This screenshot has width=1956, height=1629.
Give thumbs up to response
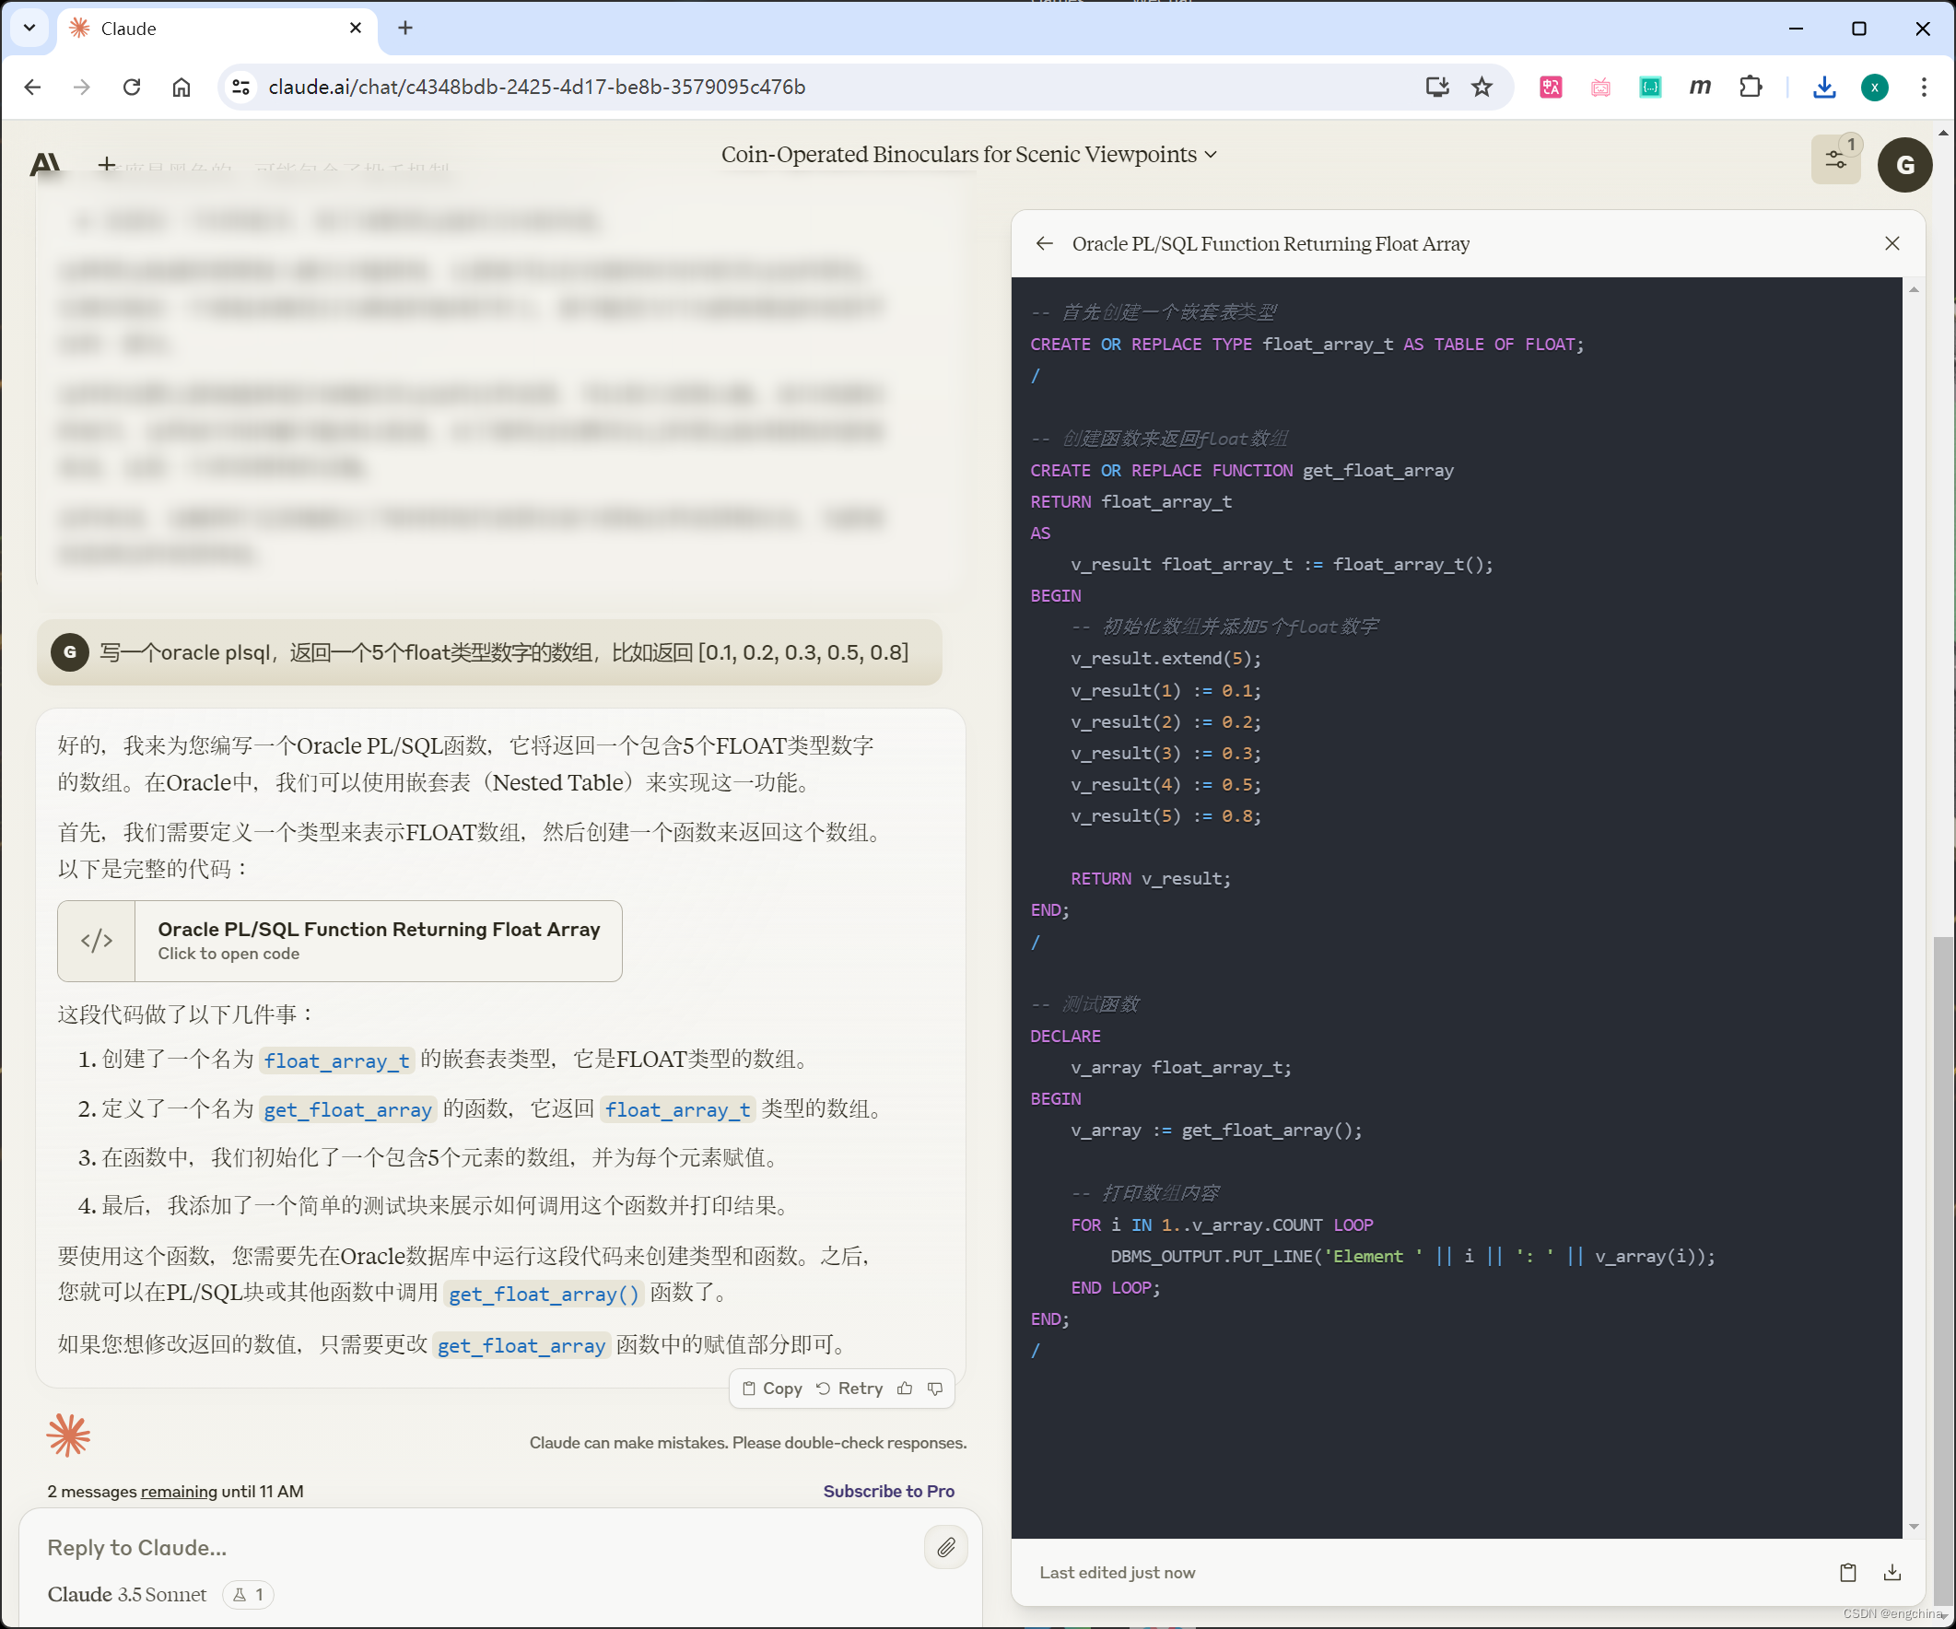[905, 1388]
